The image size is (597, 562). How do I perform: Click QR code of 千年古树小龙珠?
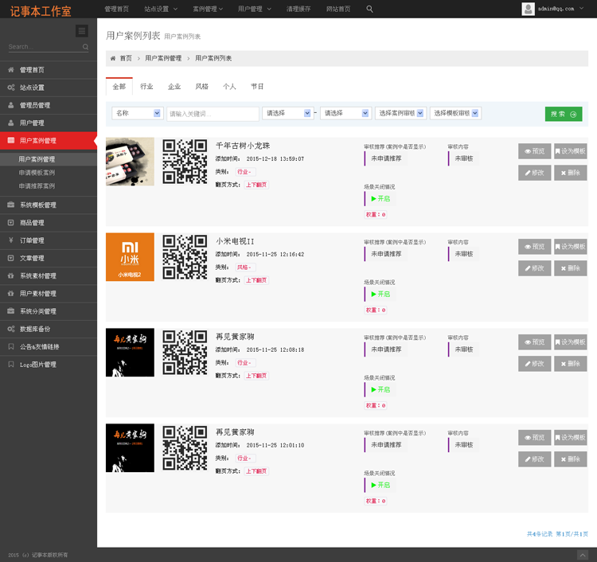pyautogui.click(x=185, y=162)
